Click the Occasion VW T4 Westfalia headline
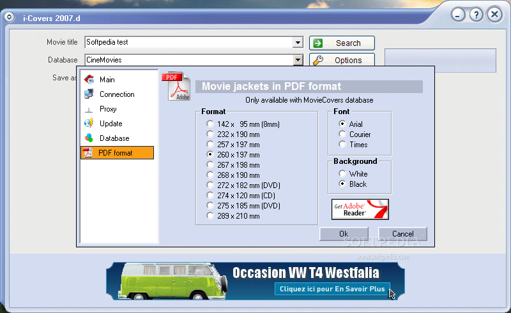Image resolution: width=511 pixels, height=313 pixels. point(306,273)
